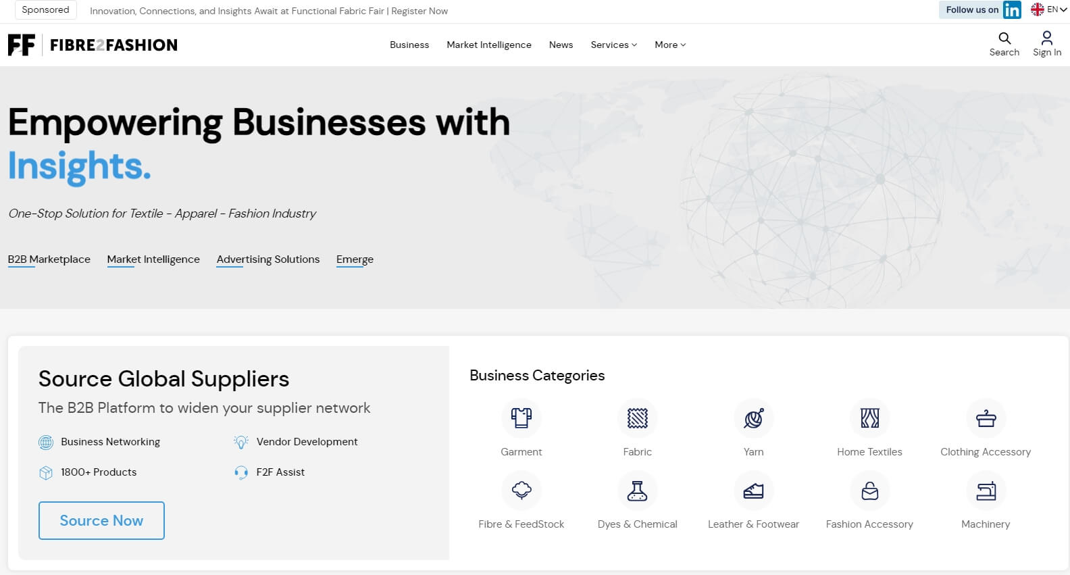Click the Yarn category label
The width and height of the screenshot is (1070, 575).
(x=753, y=452)
